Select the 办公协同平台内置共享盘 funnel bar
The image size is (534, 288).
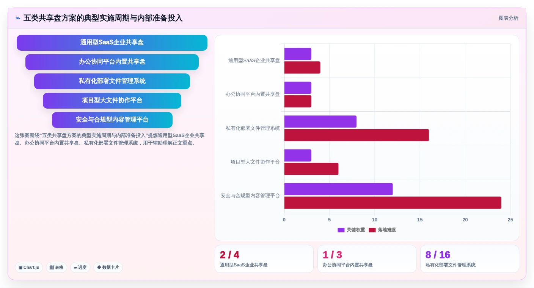[x=112, y=62]
